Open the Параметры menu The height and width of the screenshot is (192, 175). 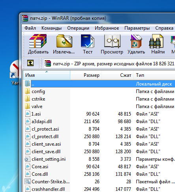(137, 28)
